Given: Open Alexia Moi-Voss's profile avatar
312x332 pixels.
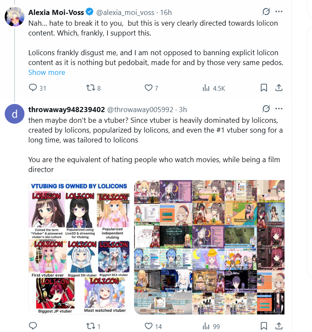Looking at the screenshot, I should click(x=15, y=17).
